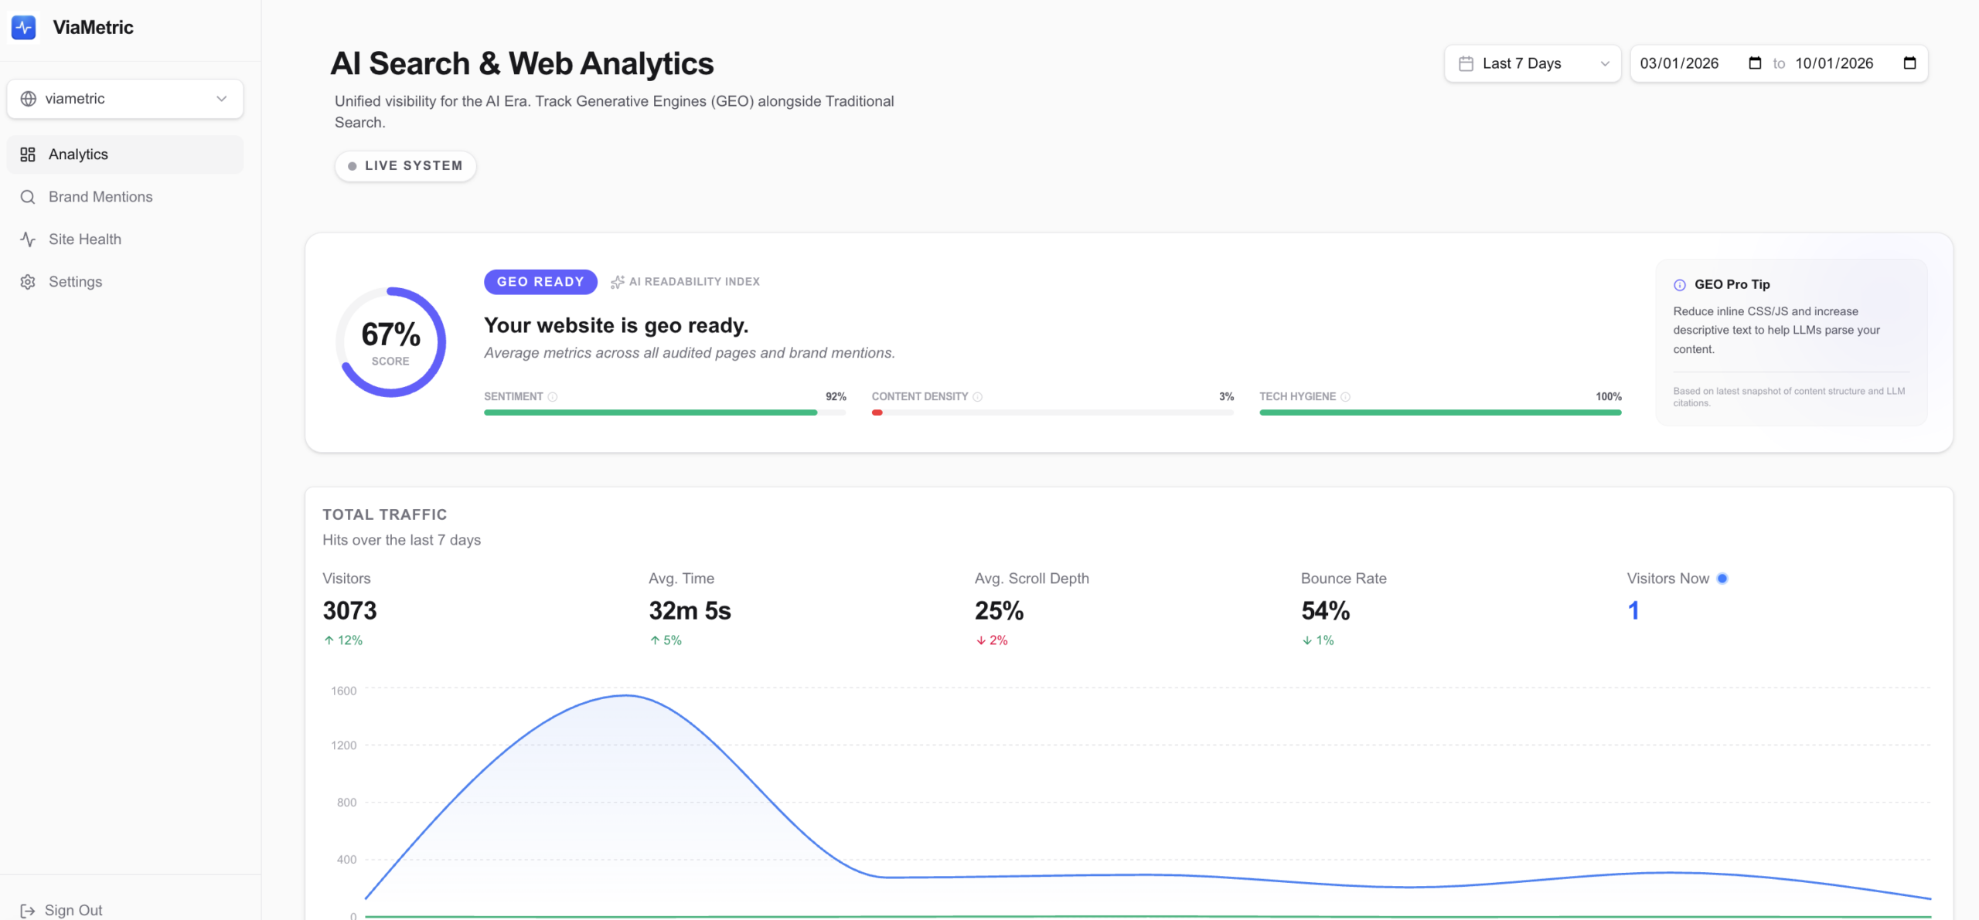1979x920 pixels.
Task: Click the Sign Out arrow icon
Action: (x=27, y=911)
